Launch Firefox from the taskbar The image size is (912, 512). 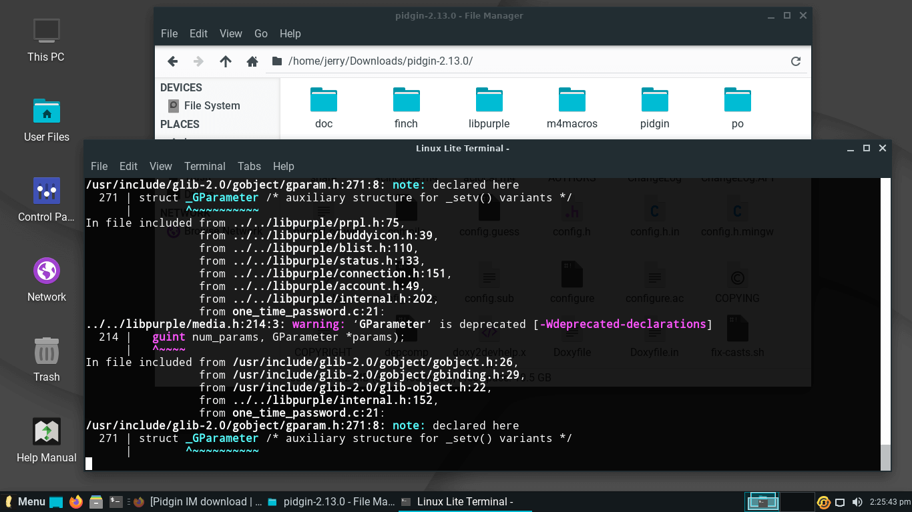76,501
